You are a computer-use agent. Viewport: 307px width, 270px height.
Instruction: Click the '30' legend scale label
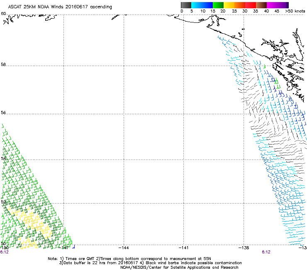click(245, 11)
